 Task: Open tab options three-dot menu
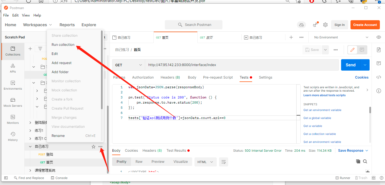(x=301, y=37)
